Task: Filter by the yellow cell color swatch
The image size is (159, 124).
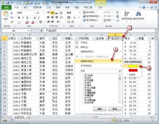Action: pos(133,66)
